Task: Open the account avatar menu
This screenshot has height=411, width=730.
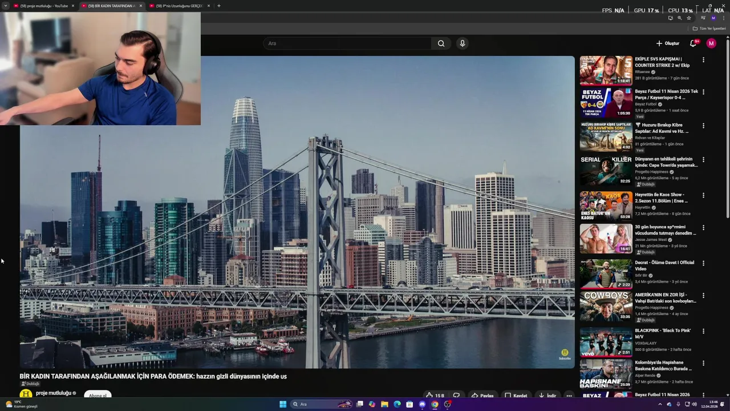Action: 711,43
